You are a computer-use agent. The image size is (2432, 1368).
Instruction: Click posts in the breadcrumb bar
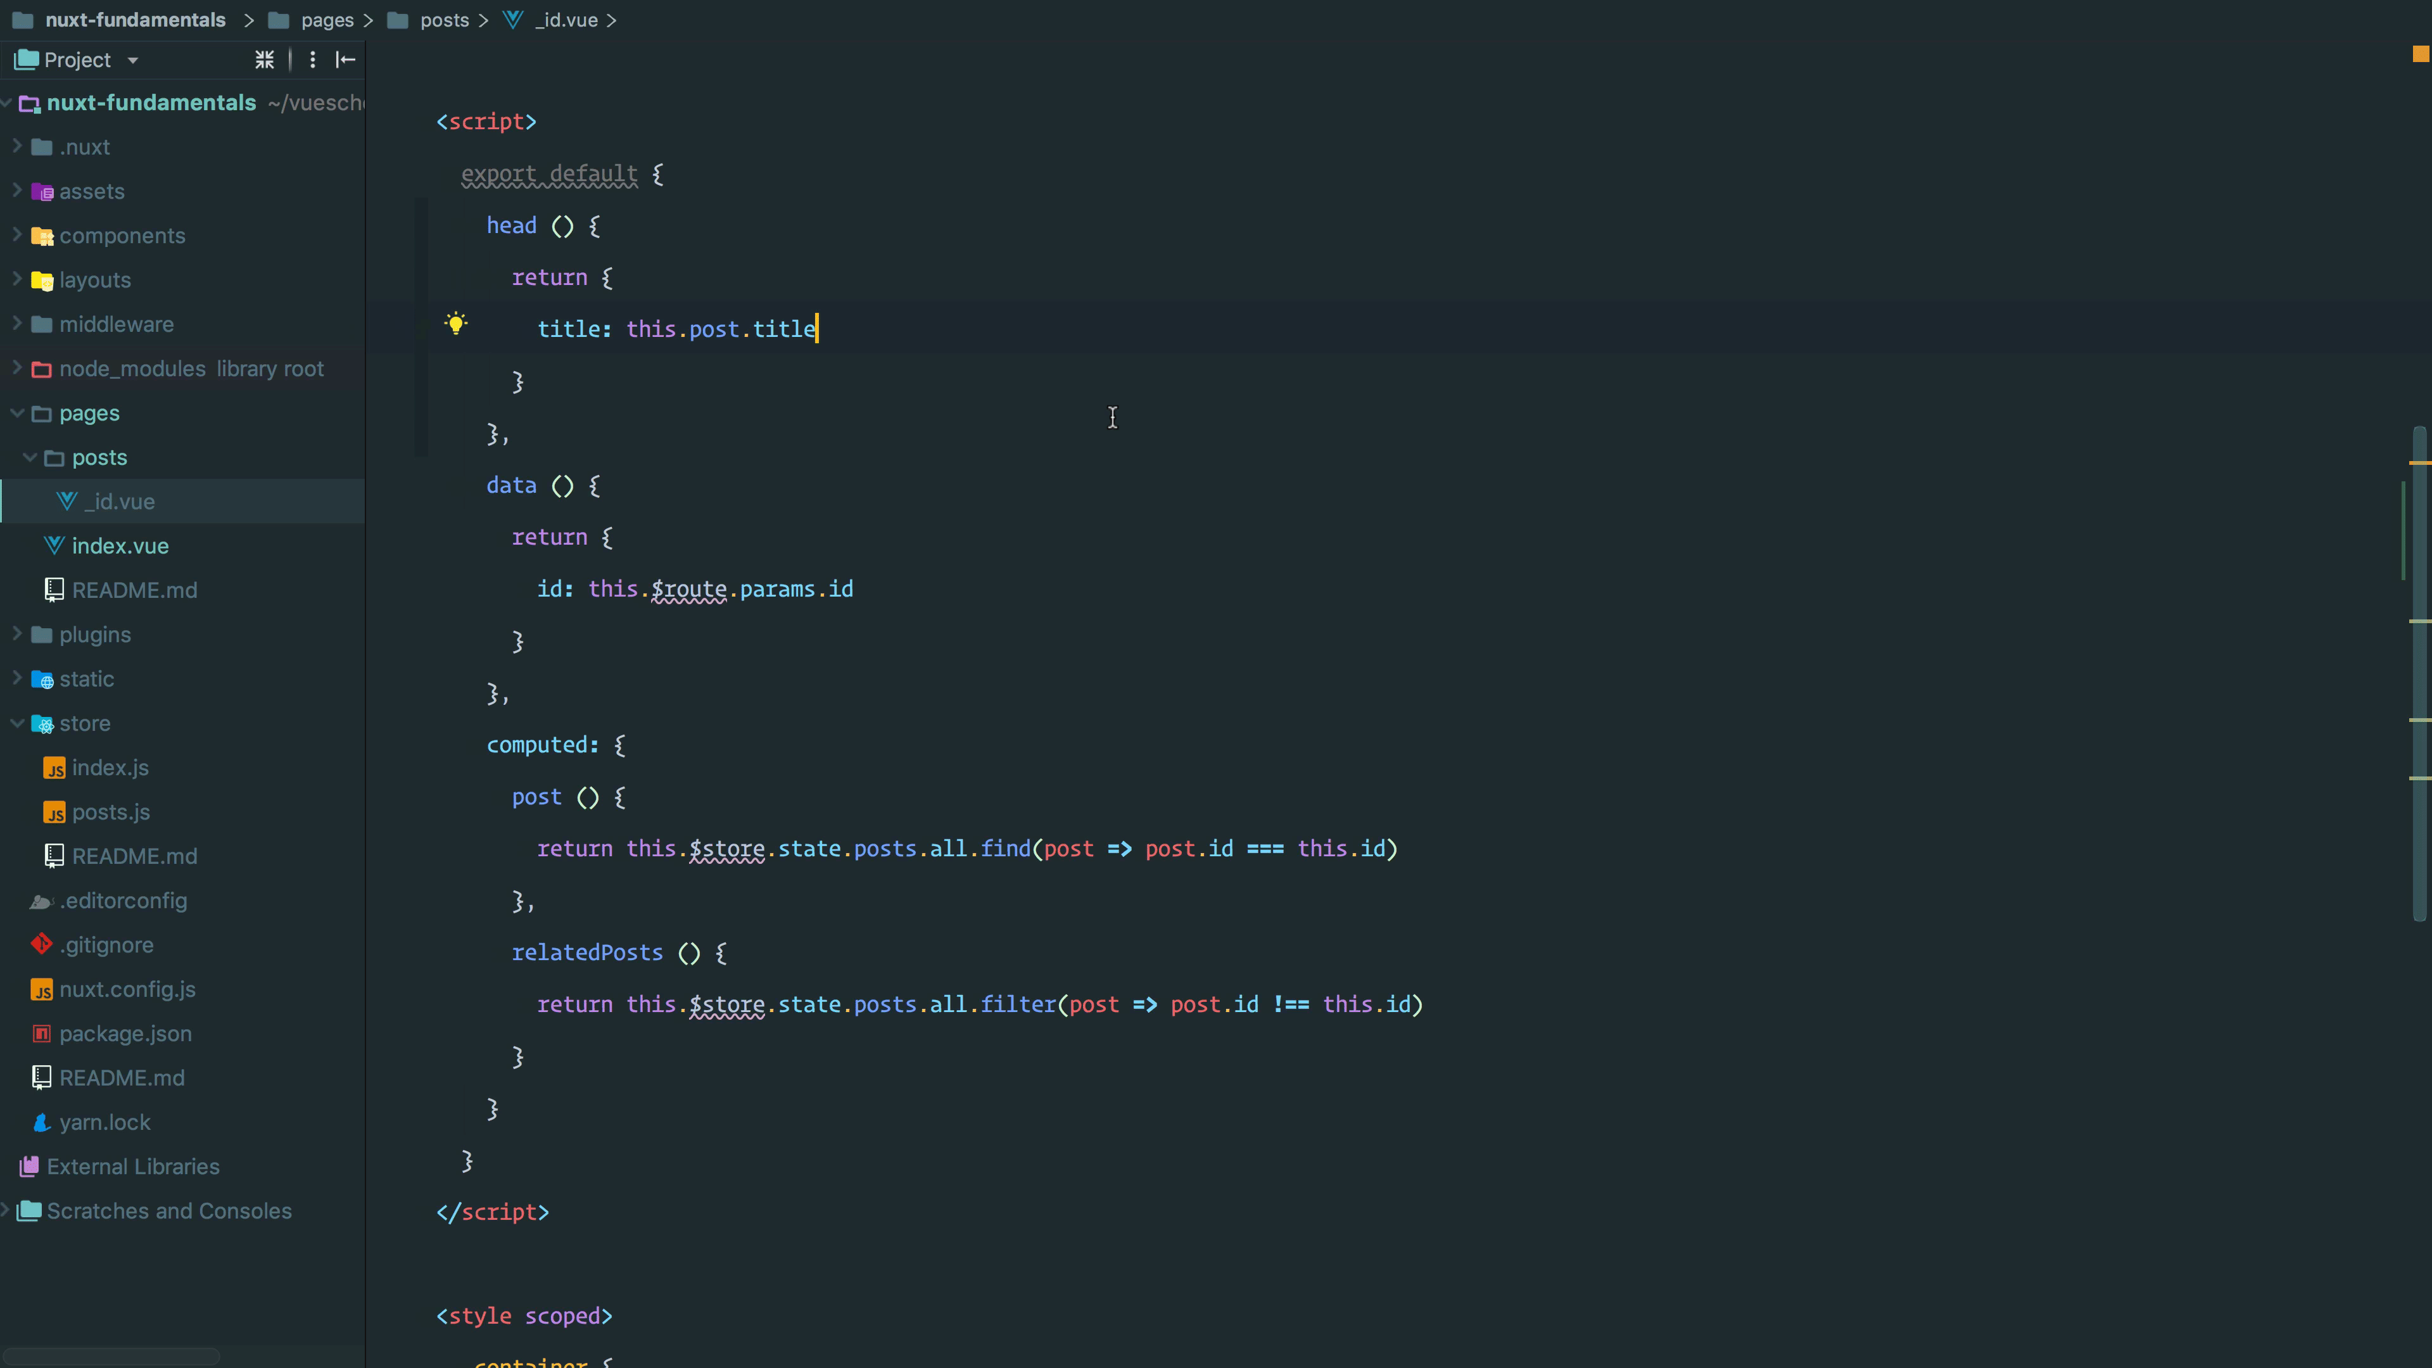click(x=445, y=20)
